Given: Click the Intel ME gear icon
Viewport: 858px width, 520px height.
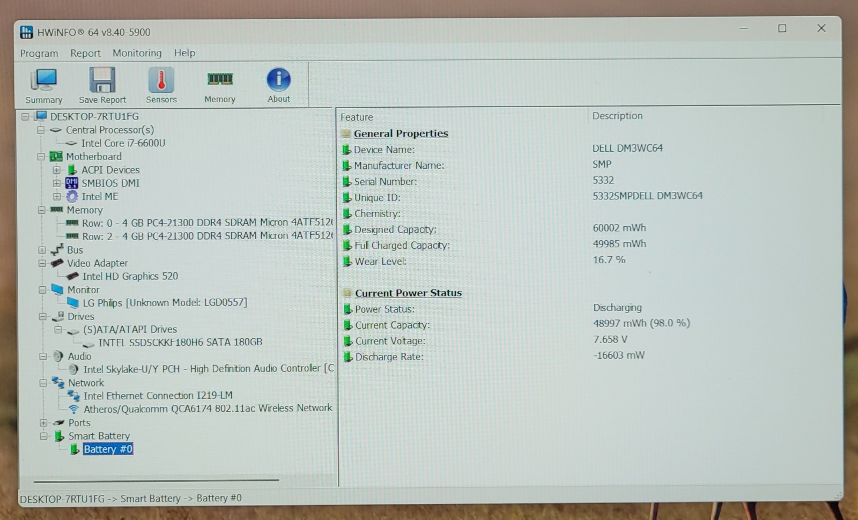Looking at the screenshot, I should point(72,196).
